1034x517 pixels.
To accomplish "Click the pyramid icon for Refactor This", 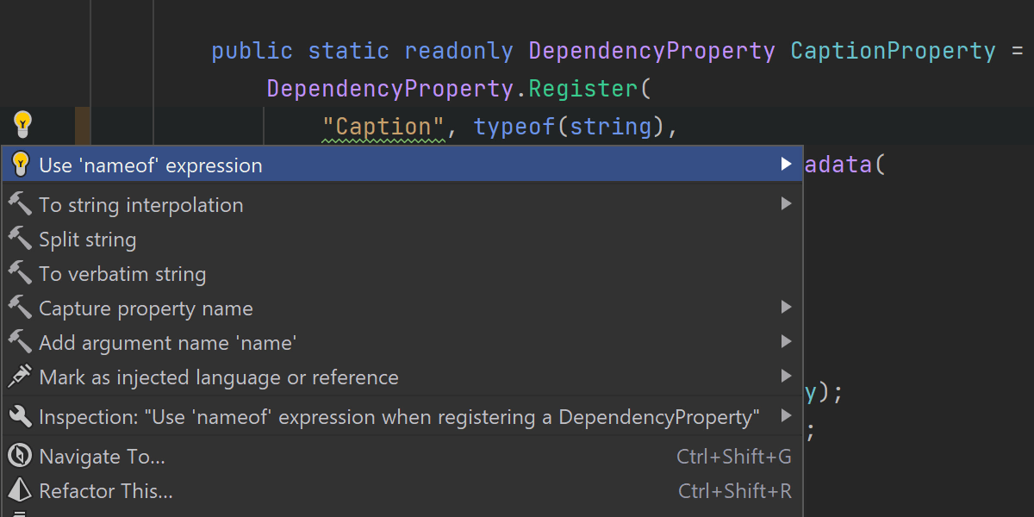I will pyautogui.click(x=20, y=491).
